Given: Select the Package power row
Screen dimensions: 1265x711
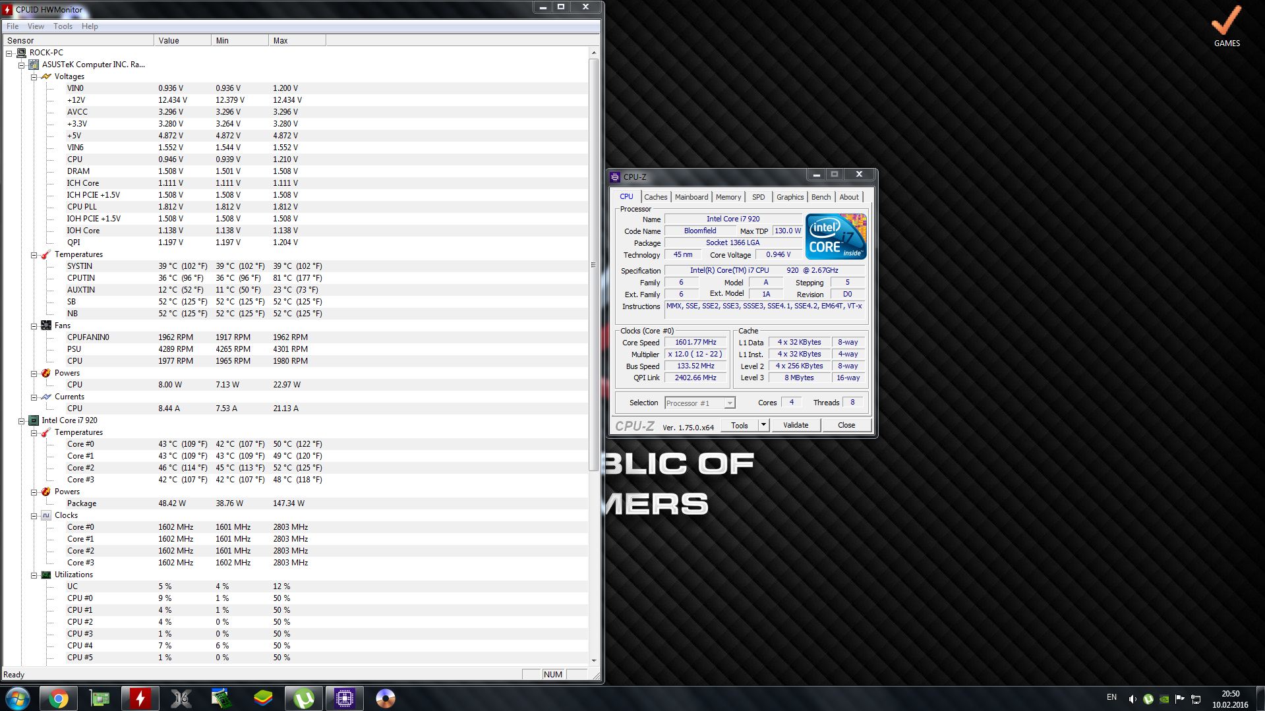Looking at the screenshot, I should tap(295, 503).
